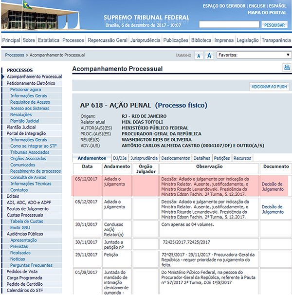Click Processos breadcrumb link
This screenshot has width=292, height=295.
pyautogui.click(x=15, y=55)
